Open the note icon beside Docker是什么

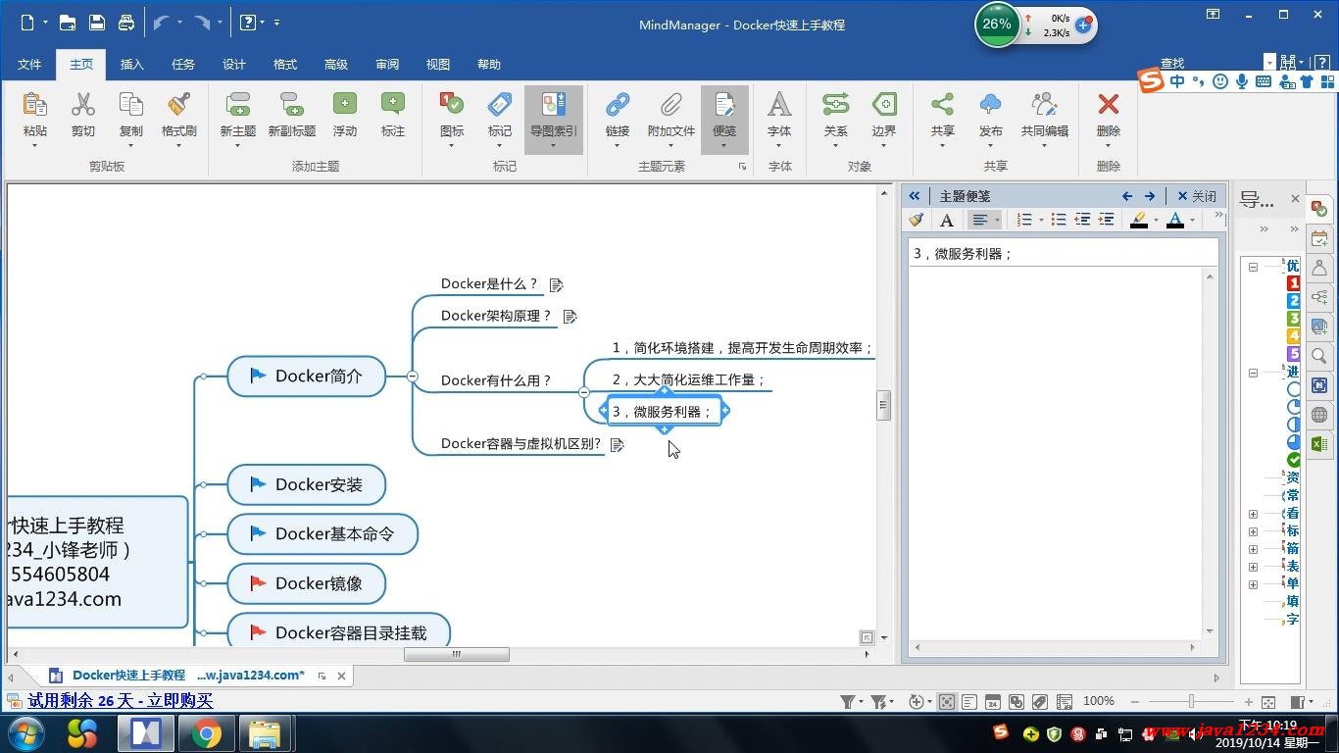click(557, 285)
